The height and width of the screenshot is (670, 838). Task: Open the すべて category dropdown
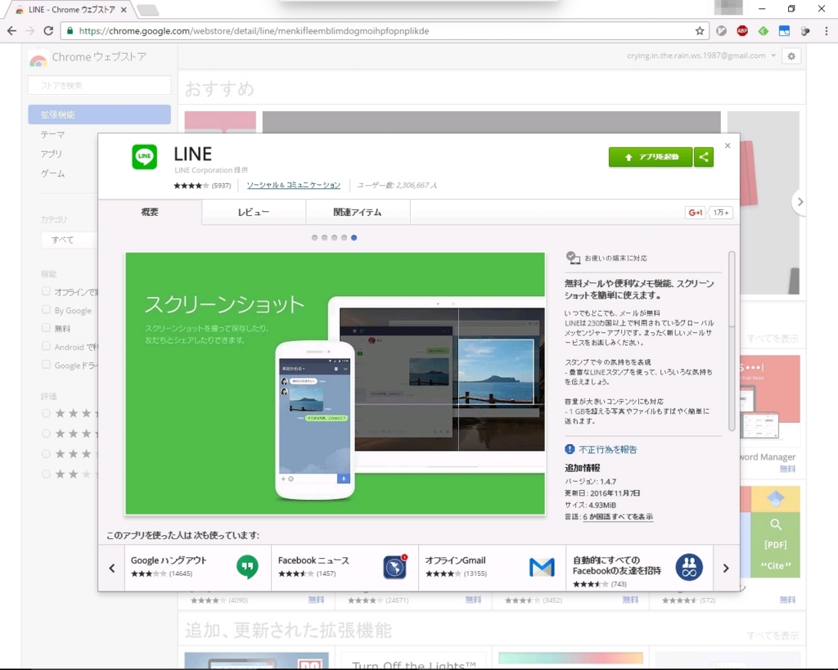70,240
